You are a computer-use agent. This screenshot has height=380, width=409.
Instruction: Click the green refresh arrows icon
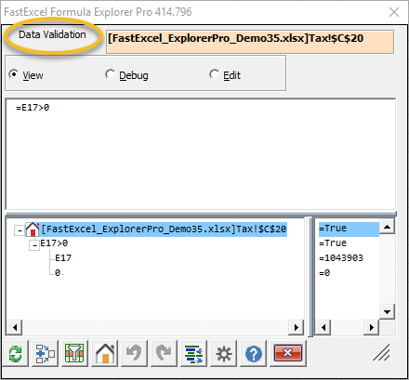click(16, 353)
